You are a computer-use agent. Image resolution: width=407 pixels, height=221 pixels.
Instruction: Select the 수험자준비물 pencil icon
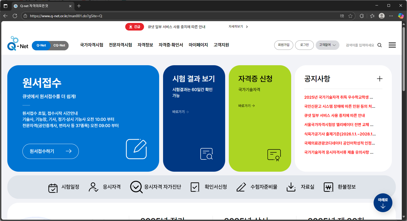click(241, 187)
